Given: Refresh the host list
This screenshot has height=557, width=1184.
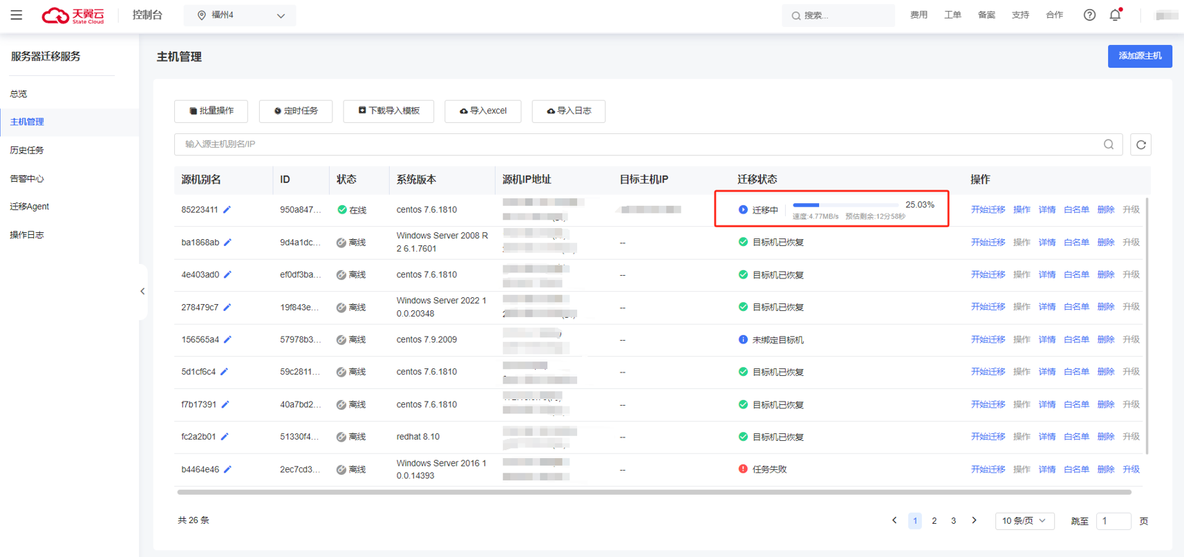Looking at the screenshot, I should (x=1141, y=144).
